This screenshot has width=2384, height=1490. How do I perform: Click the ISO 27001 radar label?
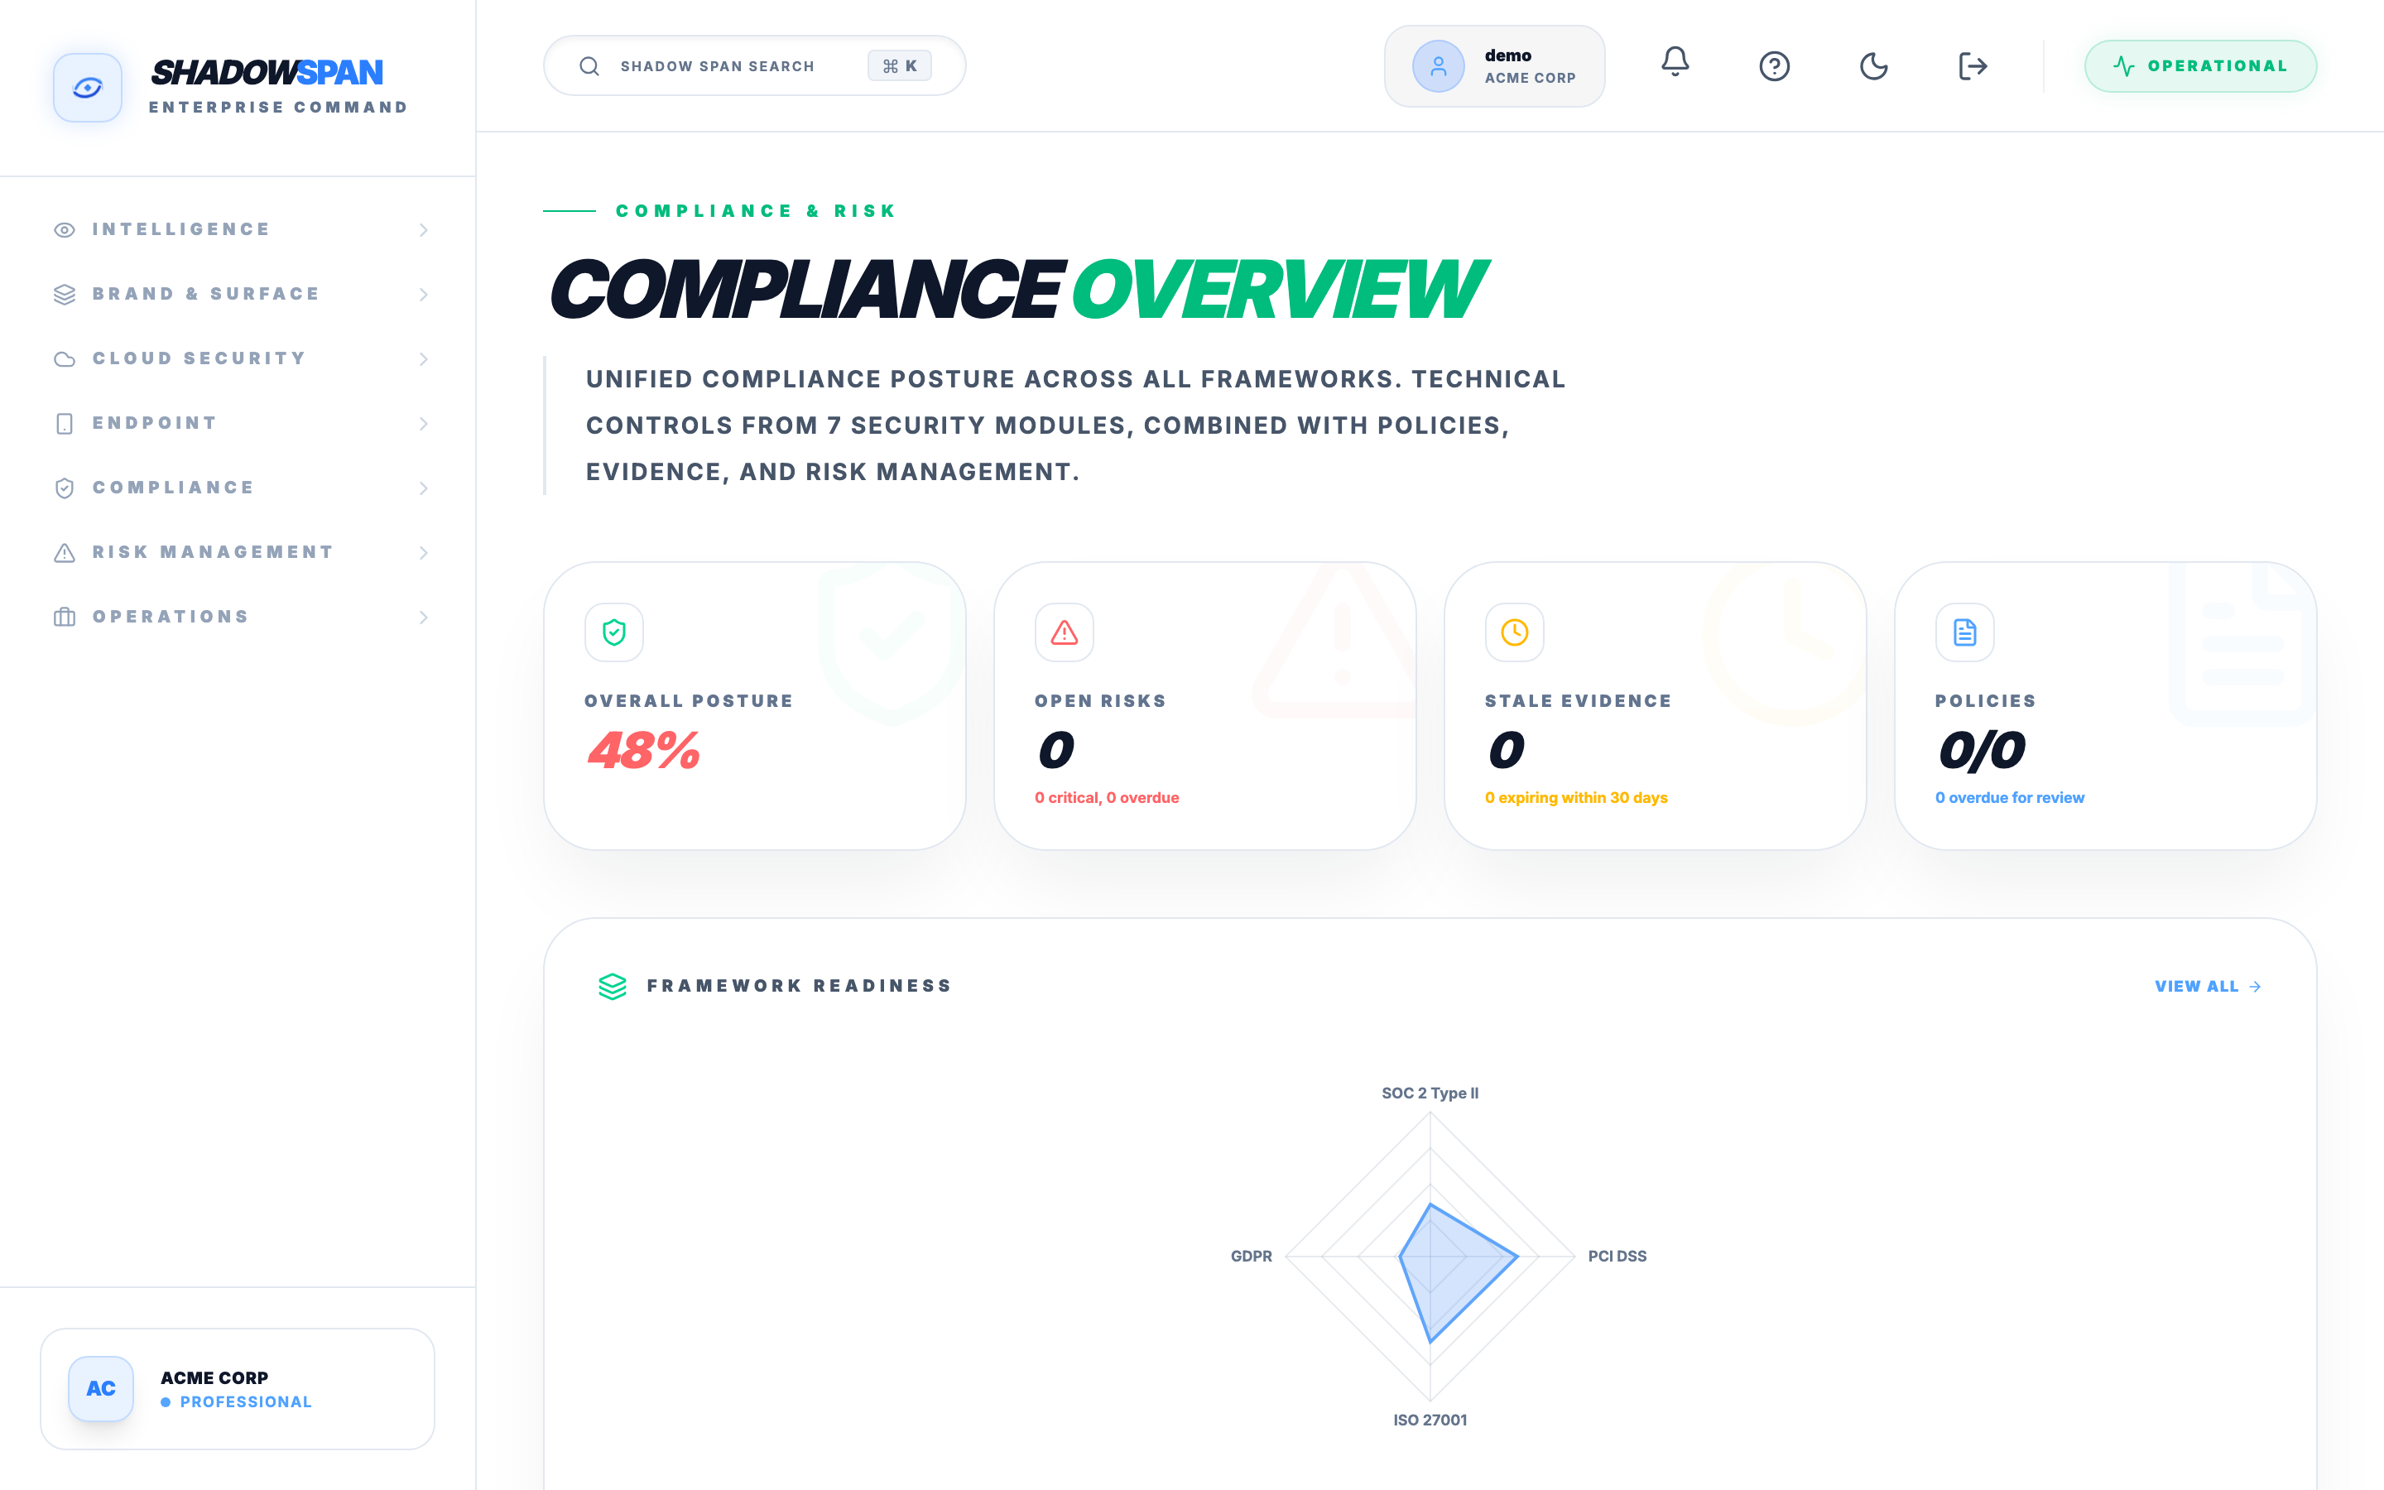coord(1430,1419)
